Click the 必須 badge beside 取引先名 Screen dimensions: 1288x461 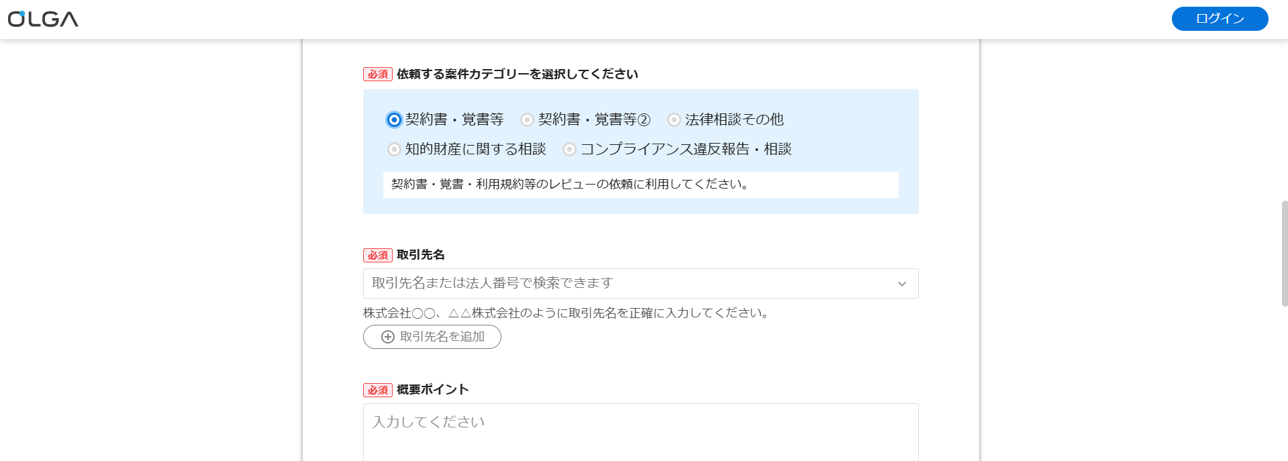(378, 255)
